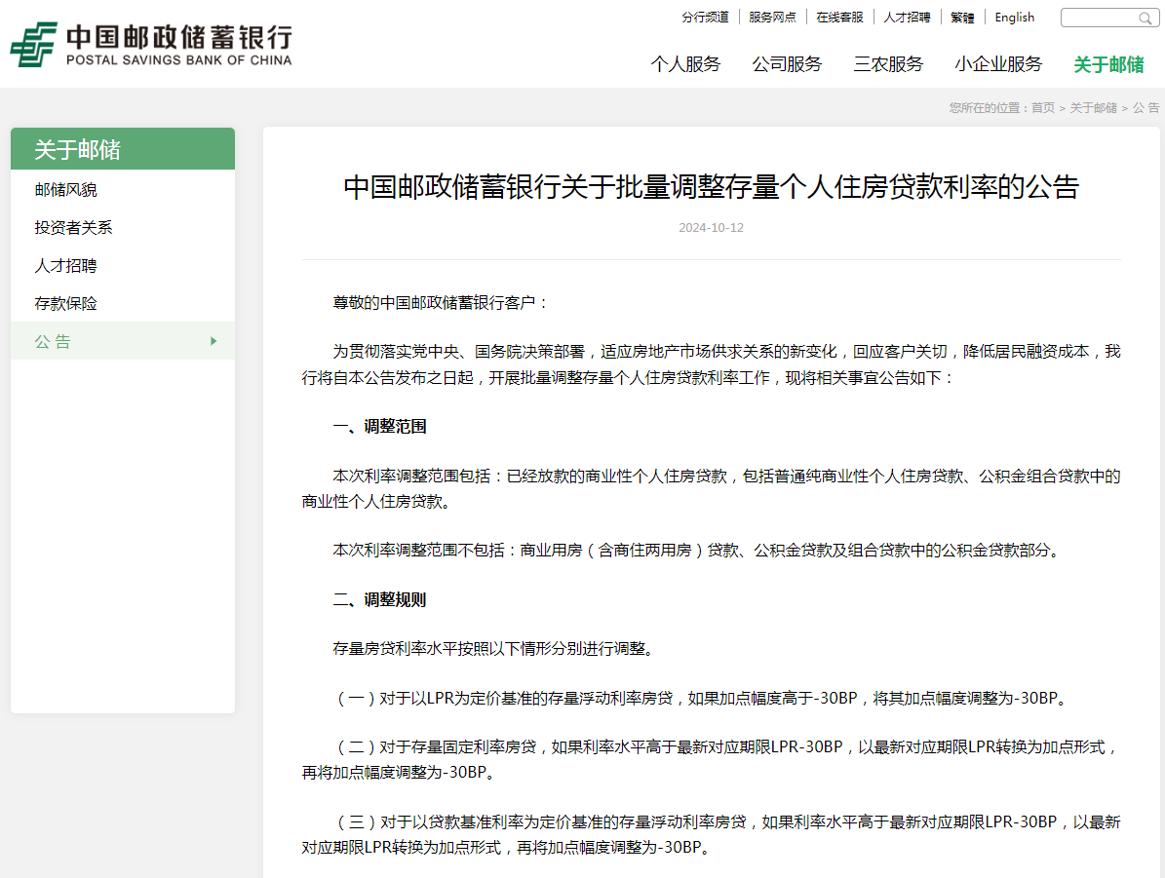Image resolution: width=1165 pixels, height=878 pixels.
Task: Open 三农服务 navigation menu
Action: pyautogui.click(x=888, y=64)
